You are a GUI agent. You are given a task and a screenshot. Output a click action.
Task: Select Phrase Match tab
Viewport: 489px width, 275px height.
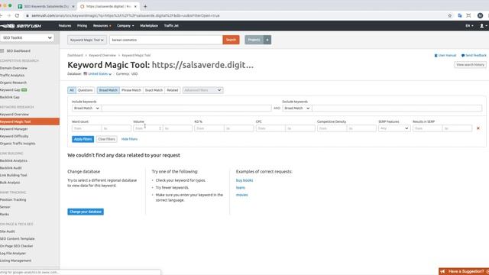(x=131, y=90)
